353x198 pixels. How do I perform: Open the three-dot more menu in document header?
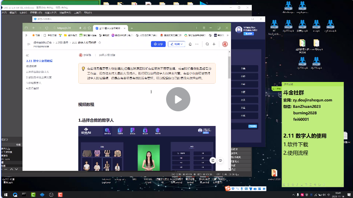coord(197,44)
